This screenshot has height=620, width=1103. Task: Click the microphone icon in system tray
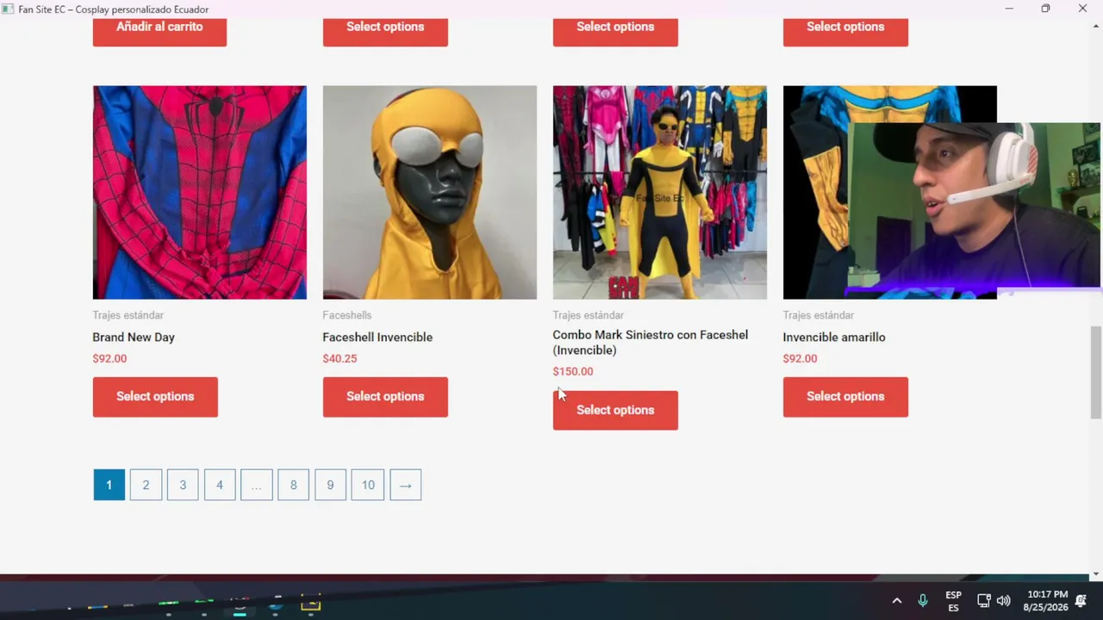coord(923,601)
